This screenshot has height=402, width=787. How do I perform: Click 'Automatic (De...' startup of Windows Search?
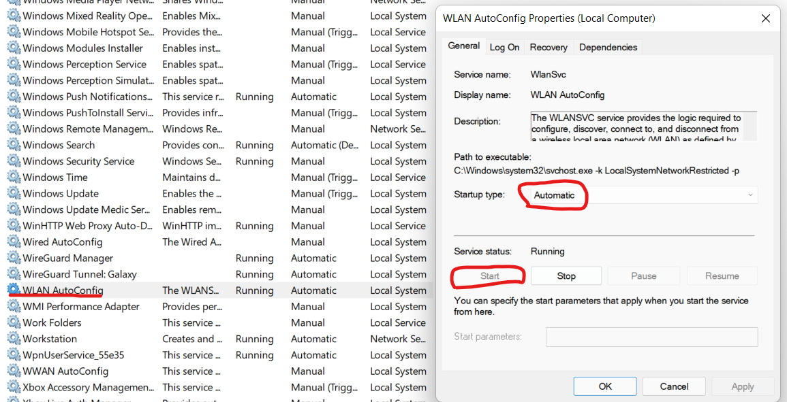click(326, 146)
